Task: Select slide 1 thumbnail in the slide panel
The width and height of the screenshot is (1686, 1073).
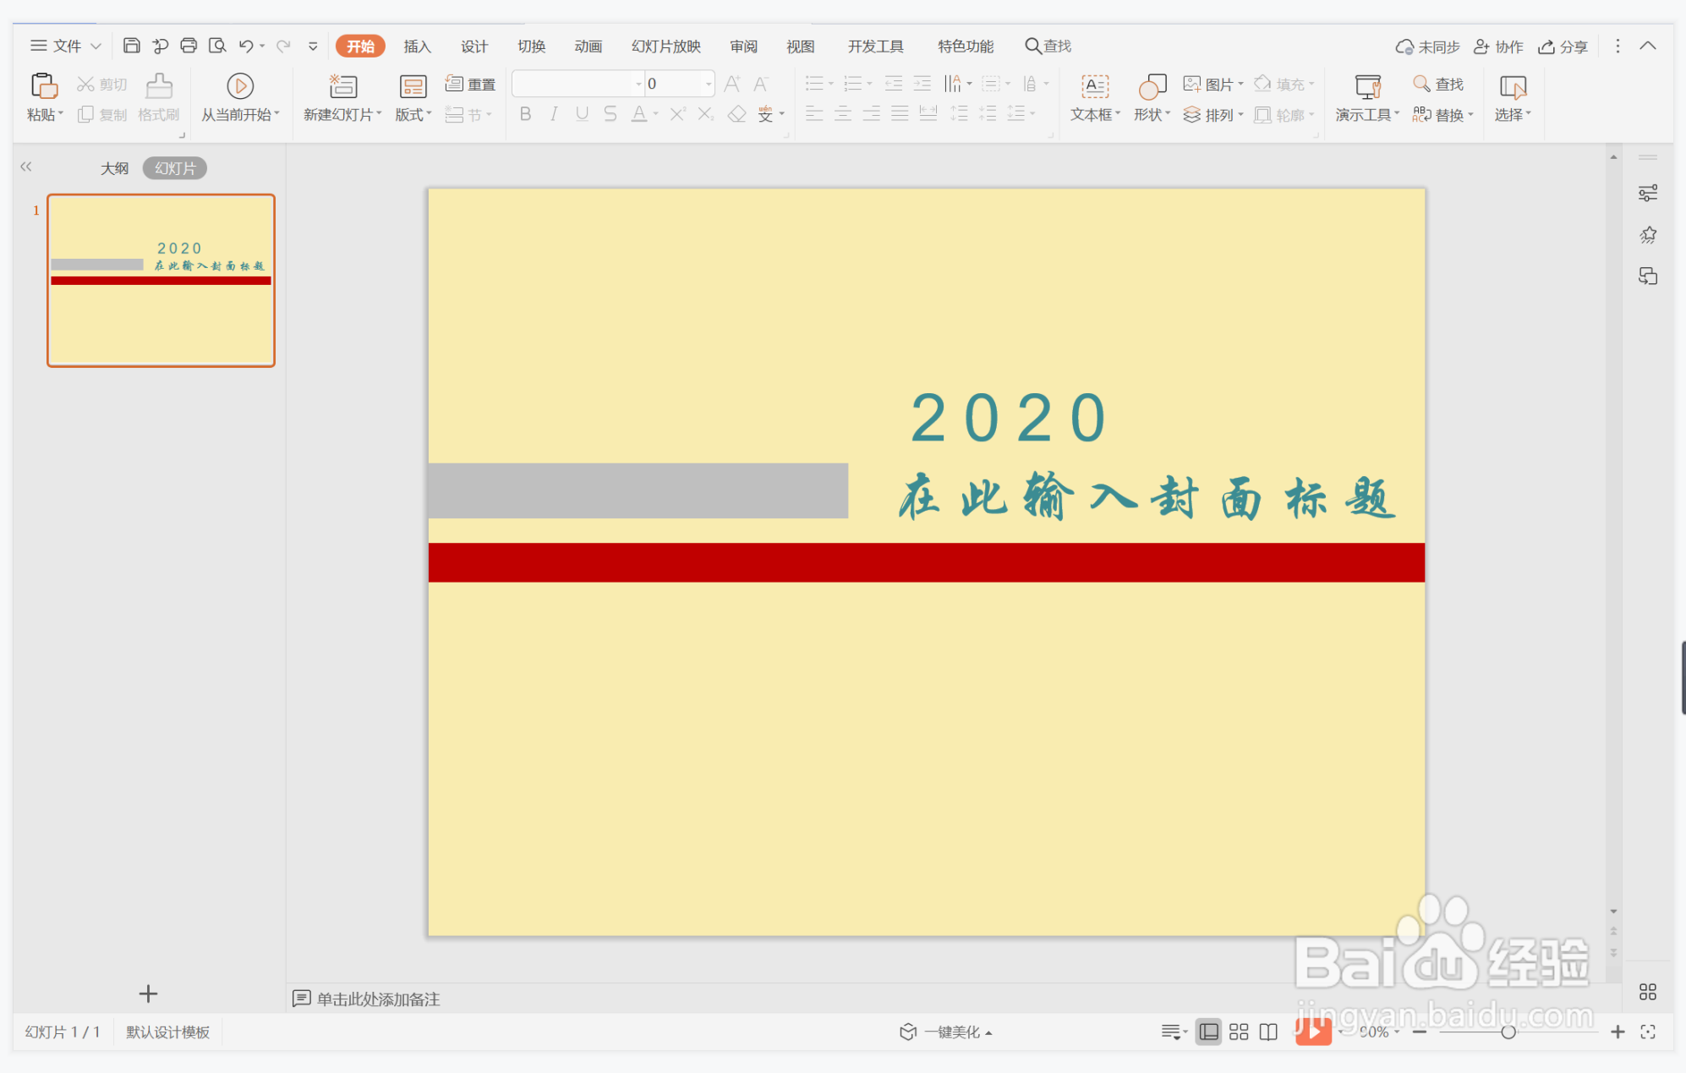Action: point(160,280)
